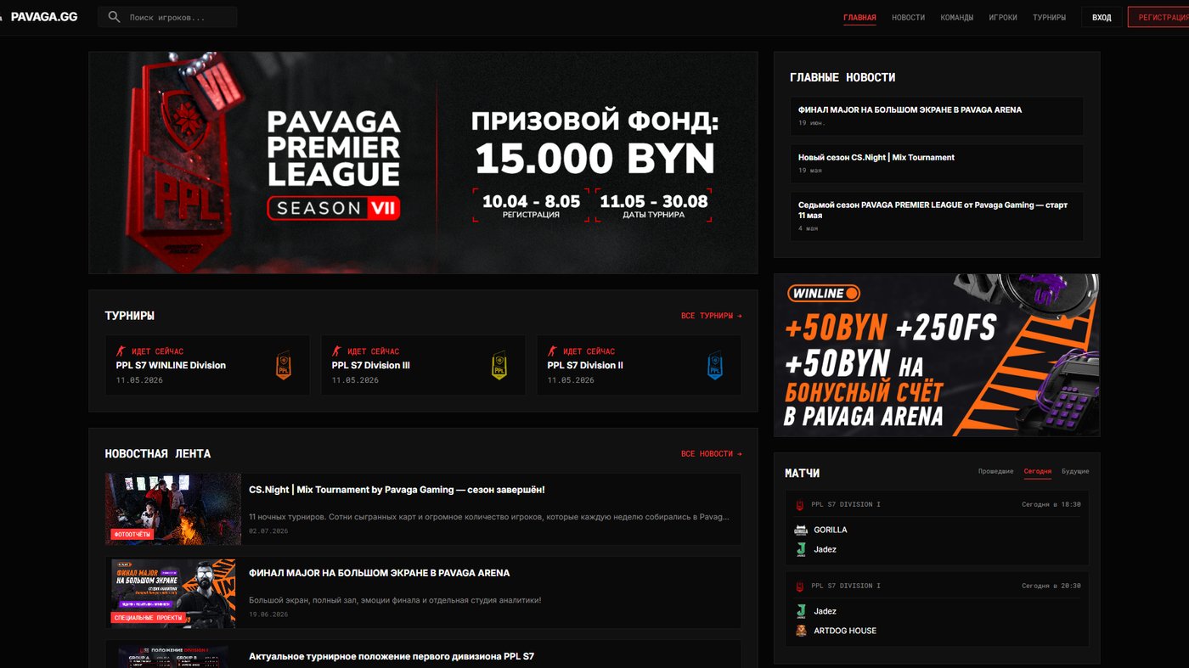The image size is (1189, 668).
Task: Click the GORILLA team logo
Action: [801, 530]
